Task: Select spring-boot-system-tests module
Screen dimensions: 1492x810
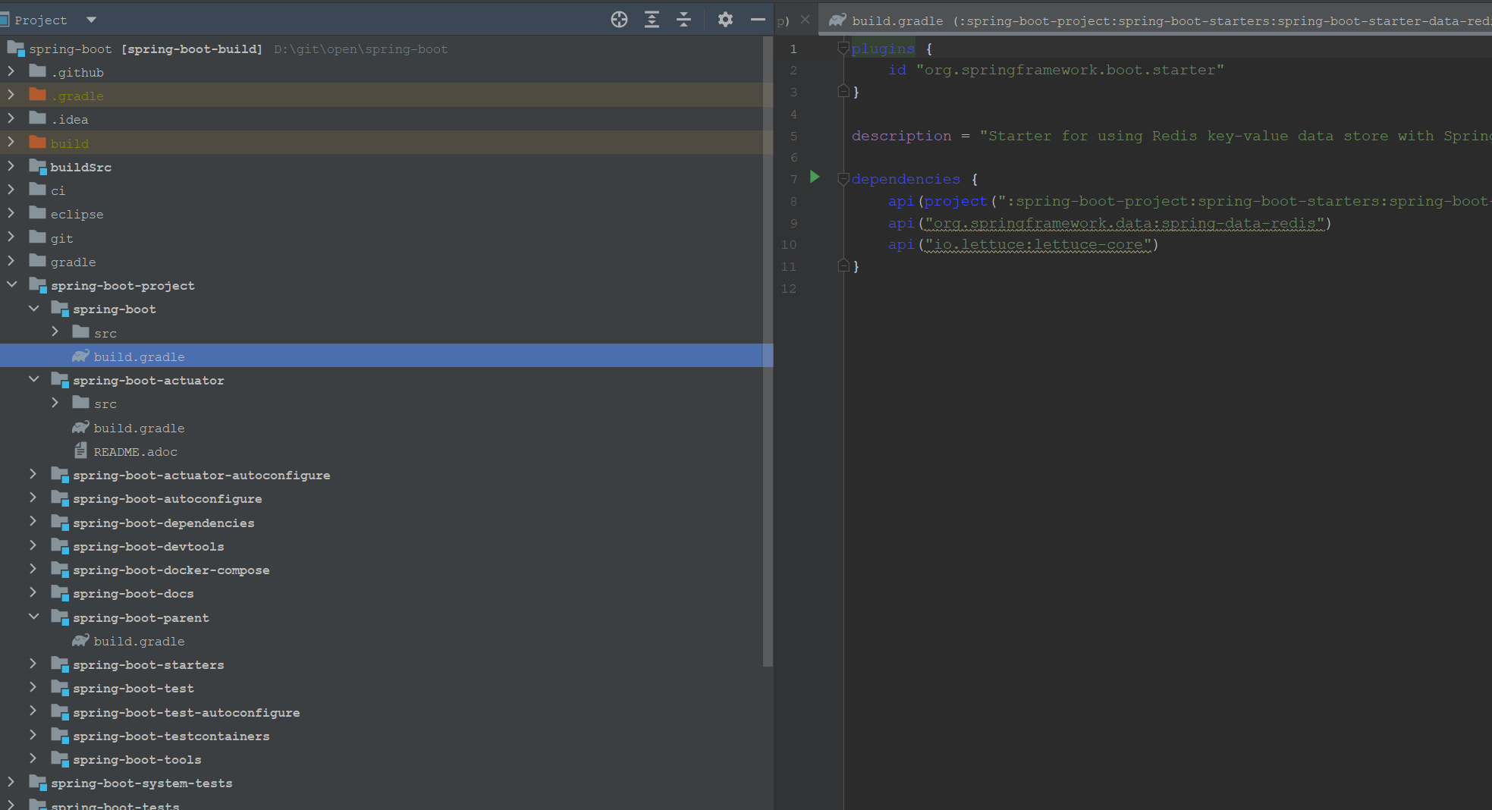Action: coord(141,783)
